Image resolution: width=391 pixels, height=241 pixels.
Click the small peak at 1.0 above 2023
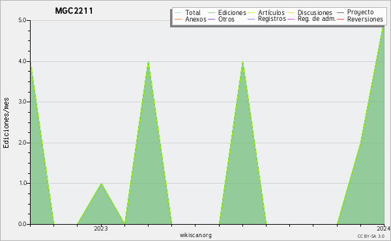101,184
